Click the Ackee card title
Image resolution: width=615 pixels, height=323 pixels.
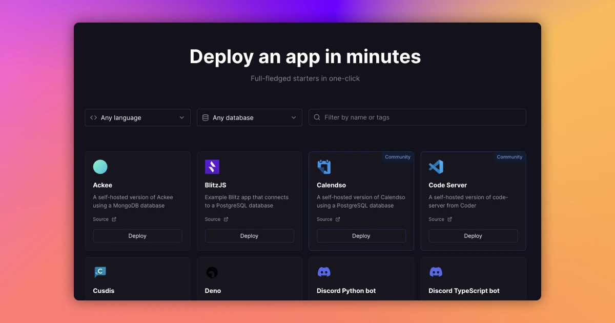pos(102,185)
